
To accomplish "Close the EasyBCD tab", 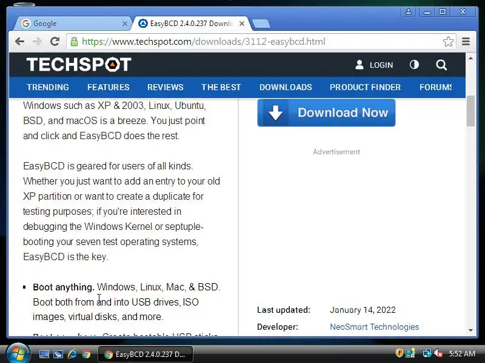I will click(242, 24).
